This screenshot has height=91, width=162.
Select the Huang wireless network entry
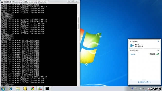(x=144, y=54)
